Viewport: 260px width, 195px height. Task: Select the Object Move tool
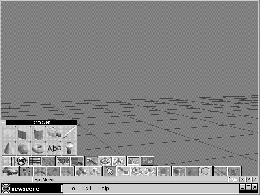pyautogui.click(x=123, y=171)
